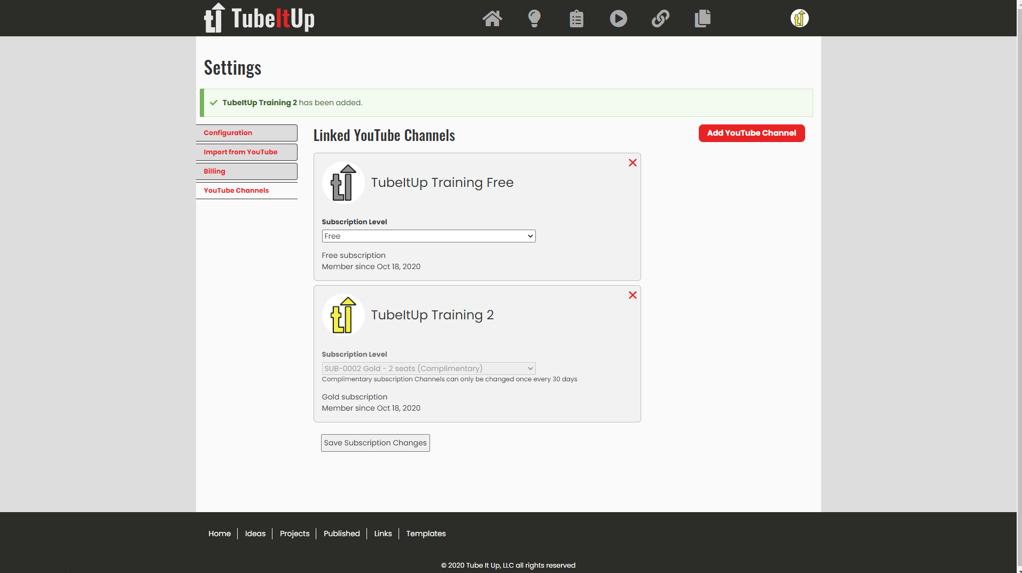This screenshot has width=1022, height=573.
Task: Click the TubeItUp Training 2 channel name
Action: coord(432,315)
